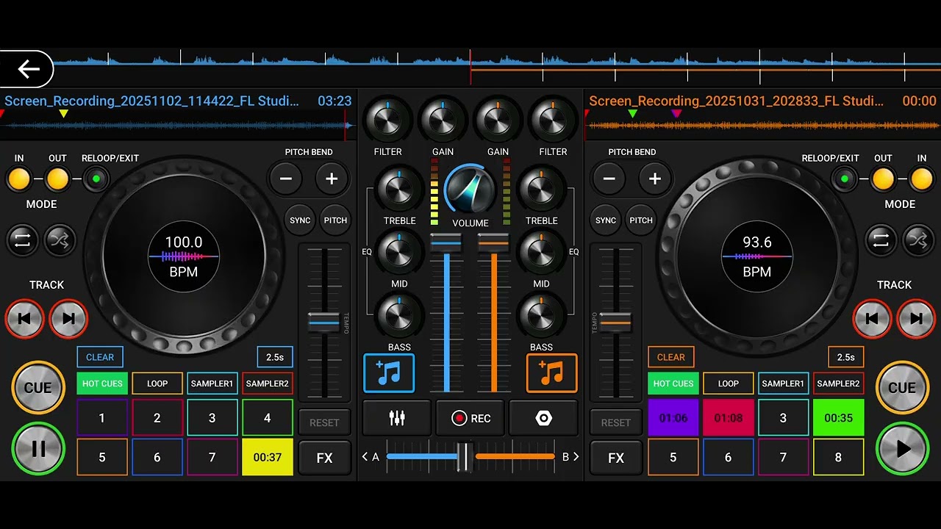
Task: Toggle shuffle mode on deck B
Action: click(918, 240)
